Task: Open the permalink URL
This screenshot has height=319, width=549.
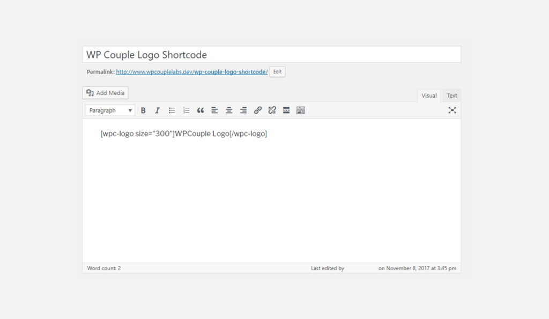Action: (x=192, y=71)
